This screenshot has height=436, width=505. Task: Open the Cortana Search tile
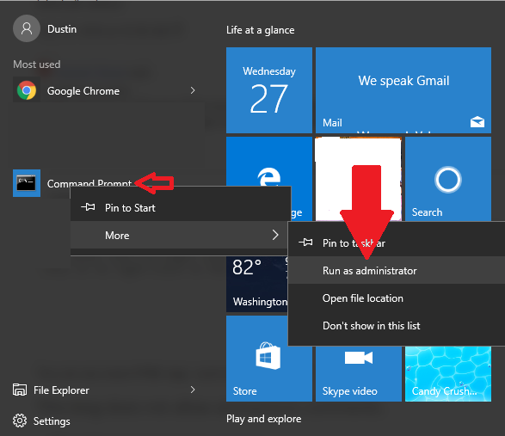448,179
